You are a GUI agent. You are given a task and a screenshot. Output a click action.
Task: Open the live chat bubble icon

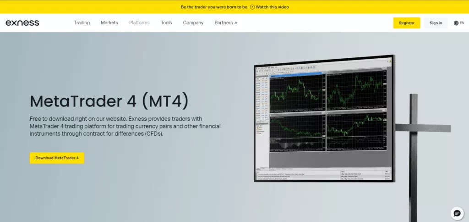457,213
